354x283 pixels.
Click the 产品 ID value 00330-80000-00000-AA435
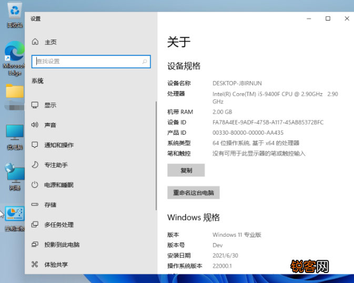(248, 133)
